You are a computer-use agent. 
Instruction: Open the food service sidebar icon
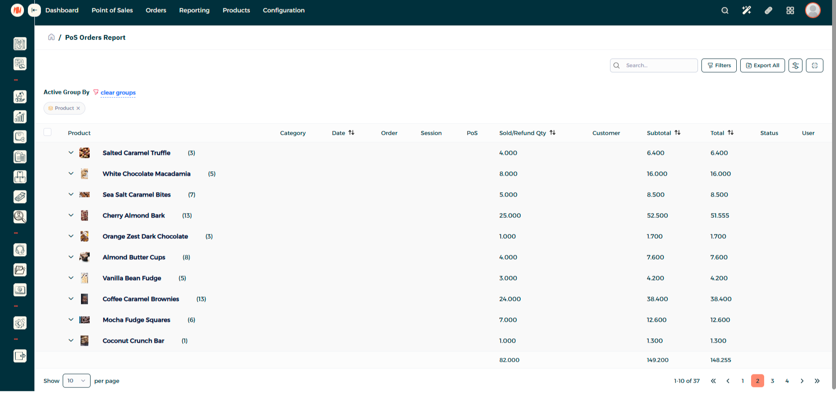pos(20,97)
